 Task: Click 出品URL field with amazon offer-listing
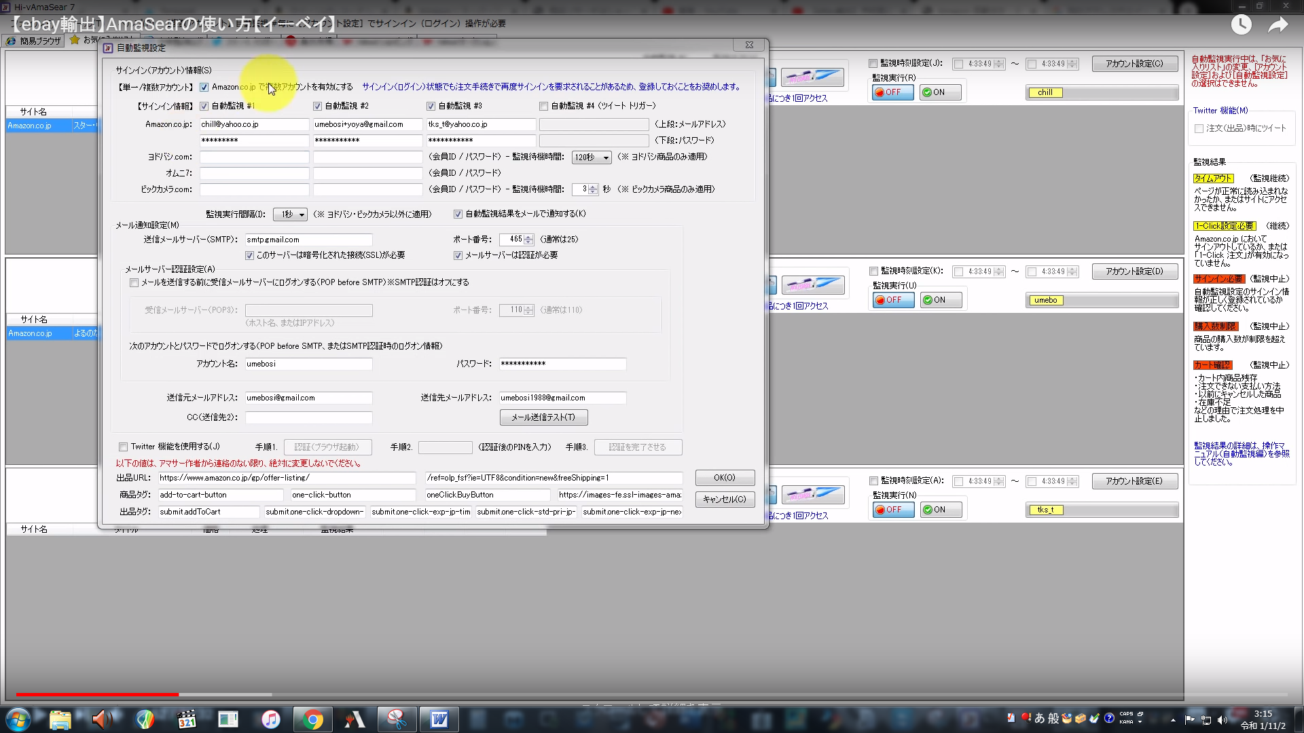287,478
